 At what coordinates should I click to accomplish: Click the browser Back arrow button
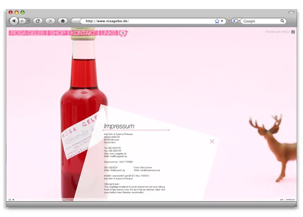click(x=14, y=21)
